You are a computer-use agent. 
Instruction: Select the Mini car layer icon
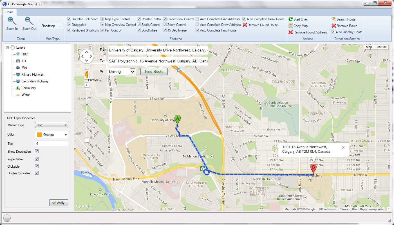tap(18, 68)
